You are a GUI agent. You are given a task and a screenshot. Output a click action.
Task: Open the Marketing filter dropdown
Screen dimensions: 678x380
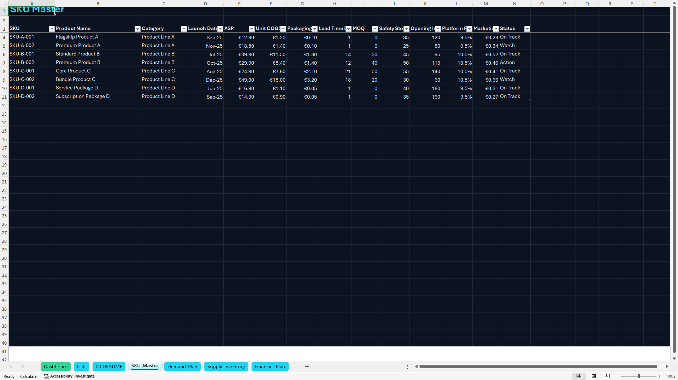pos(496,29)
